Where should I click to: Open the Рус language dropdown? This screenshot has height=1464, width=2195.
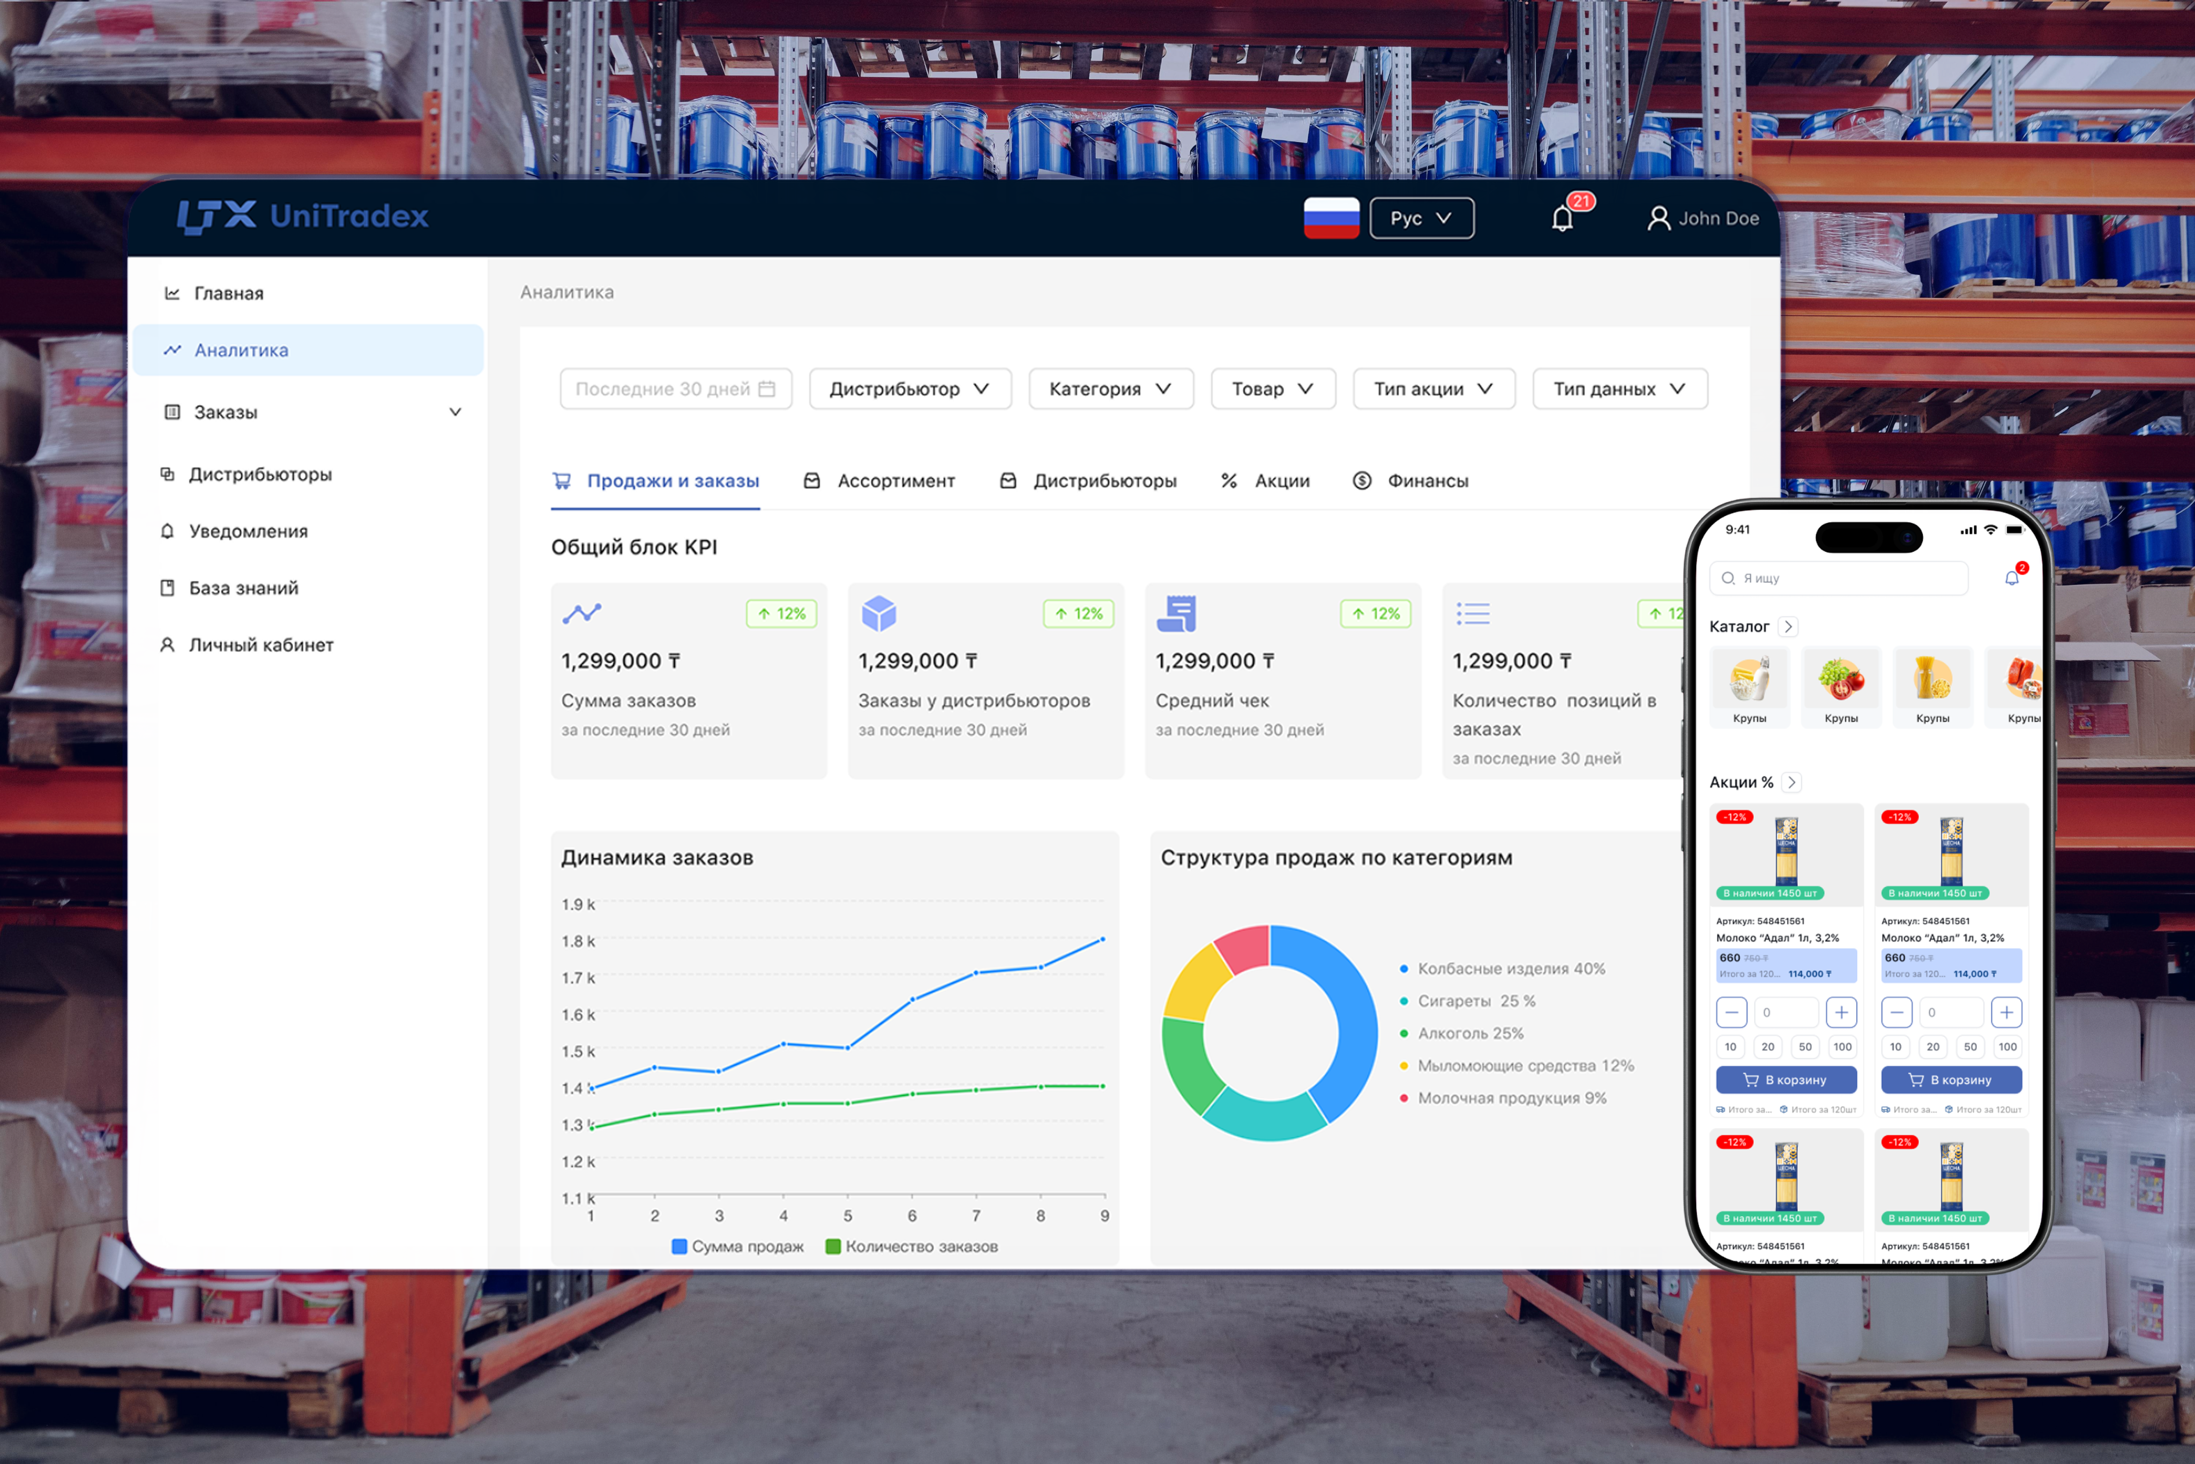1421,219
